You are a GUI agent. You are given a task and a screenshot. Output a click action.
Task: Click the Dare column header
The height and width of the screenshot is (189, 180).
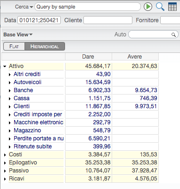[x=88, y=57]
